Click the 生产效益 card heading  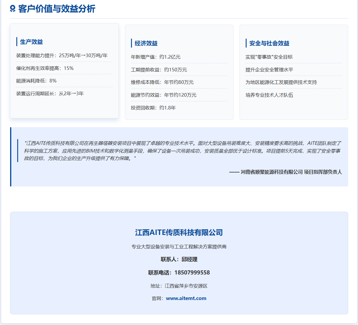[x=31, y=42]
